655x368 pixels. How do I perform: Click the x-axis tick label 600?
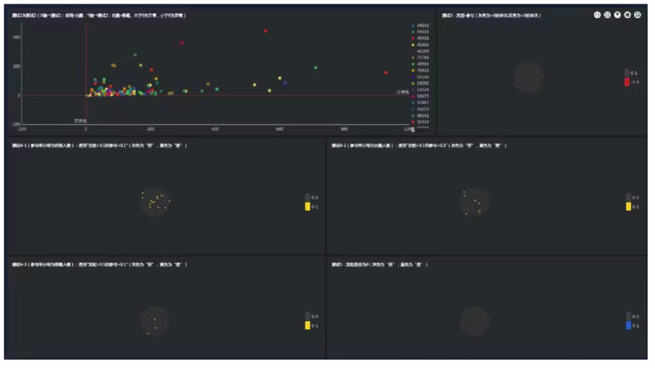click(280, 129)
